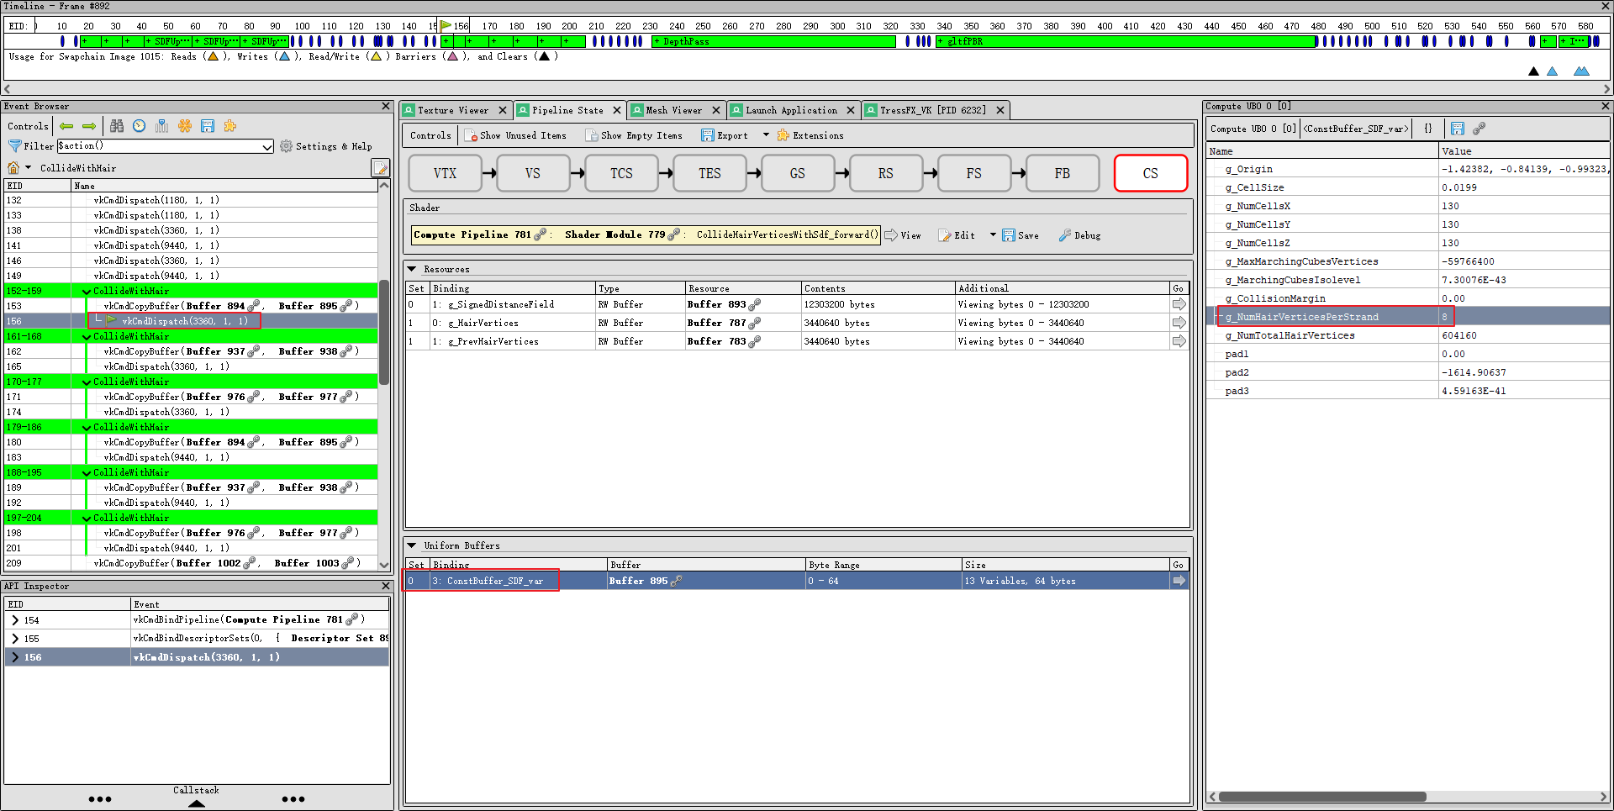Open the Export dropdown arrow

tap(766, 135)
